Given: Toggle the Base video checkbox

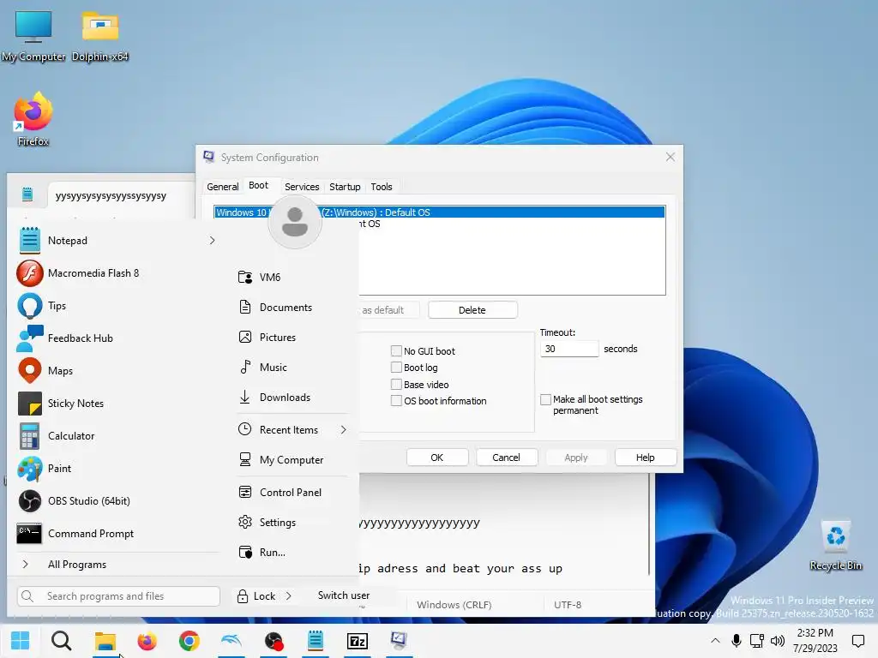Looking at the screenshot, I should coord(396,385).
